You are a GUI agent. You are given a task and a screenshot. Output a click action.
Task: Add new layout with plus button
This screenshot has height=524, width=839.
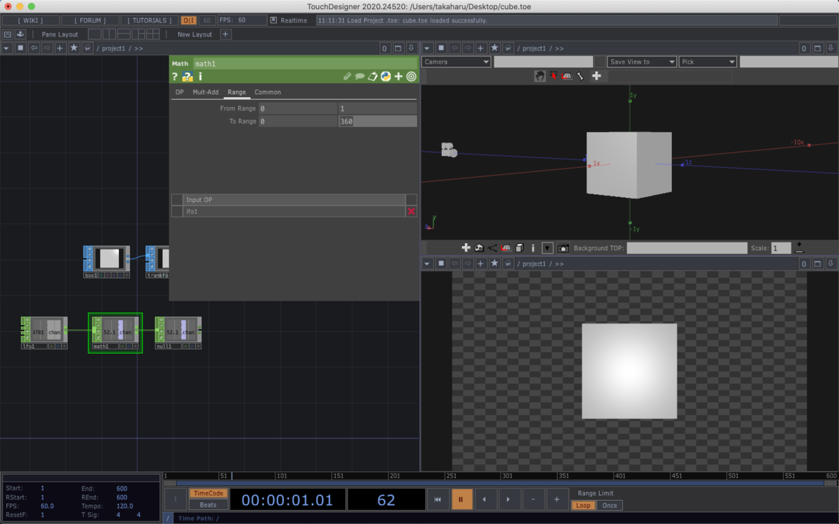click(x=225, y=34)
